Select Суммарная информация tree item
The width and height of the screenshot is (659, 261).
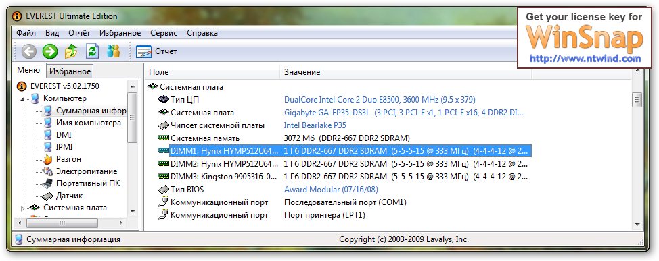91,111
